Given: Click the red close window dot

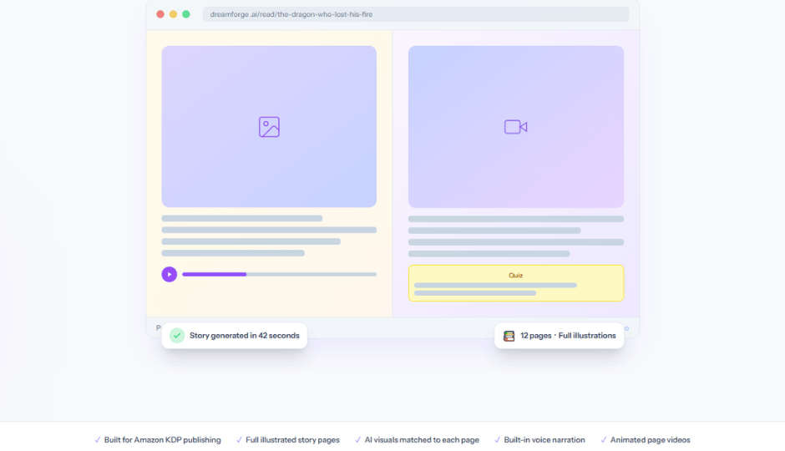Looking at the screenshot, I should [160, 14].
